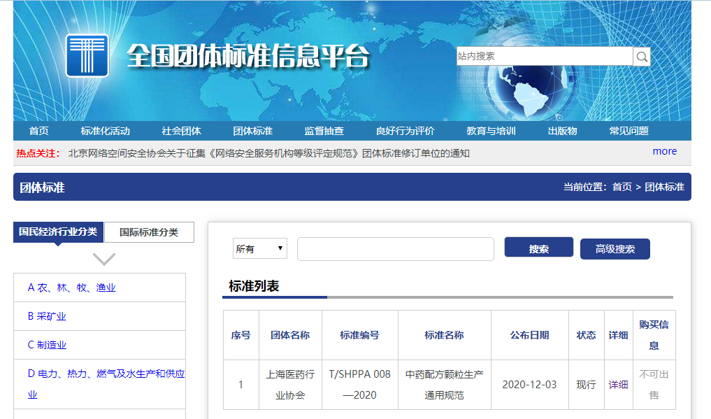The image size is (711, 419).
Task: Open the 监督抽查 menu item
Action: (324, 131)
